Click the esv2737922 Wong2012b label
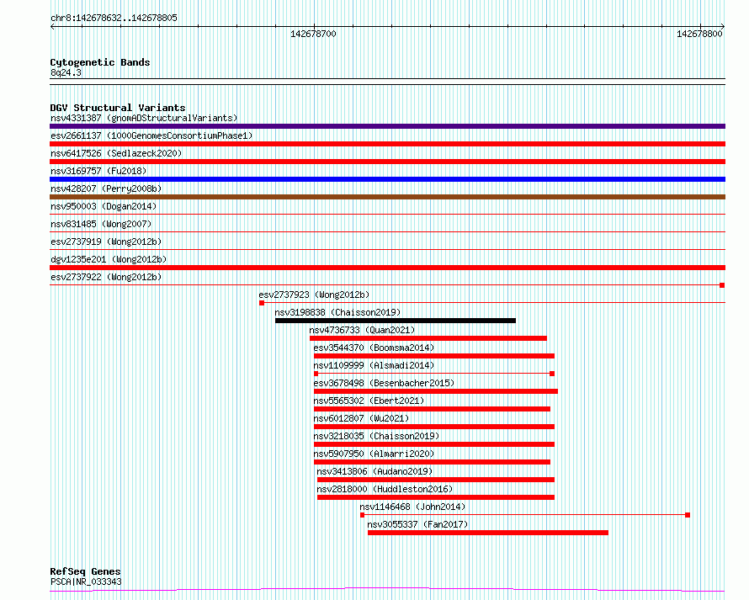 (106, 277)
